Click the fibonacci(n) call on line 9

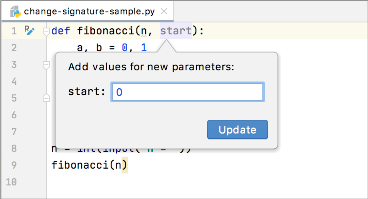pyautogui.click(x=90, y=165)
